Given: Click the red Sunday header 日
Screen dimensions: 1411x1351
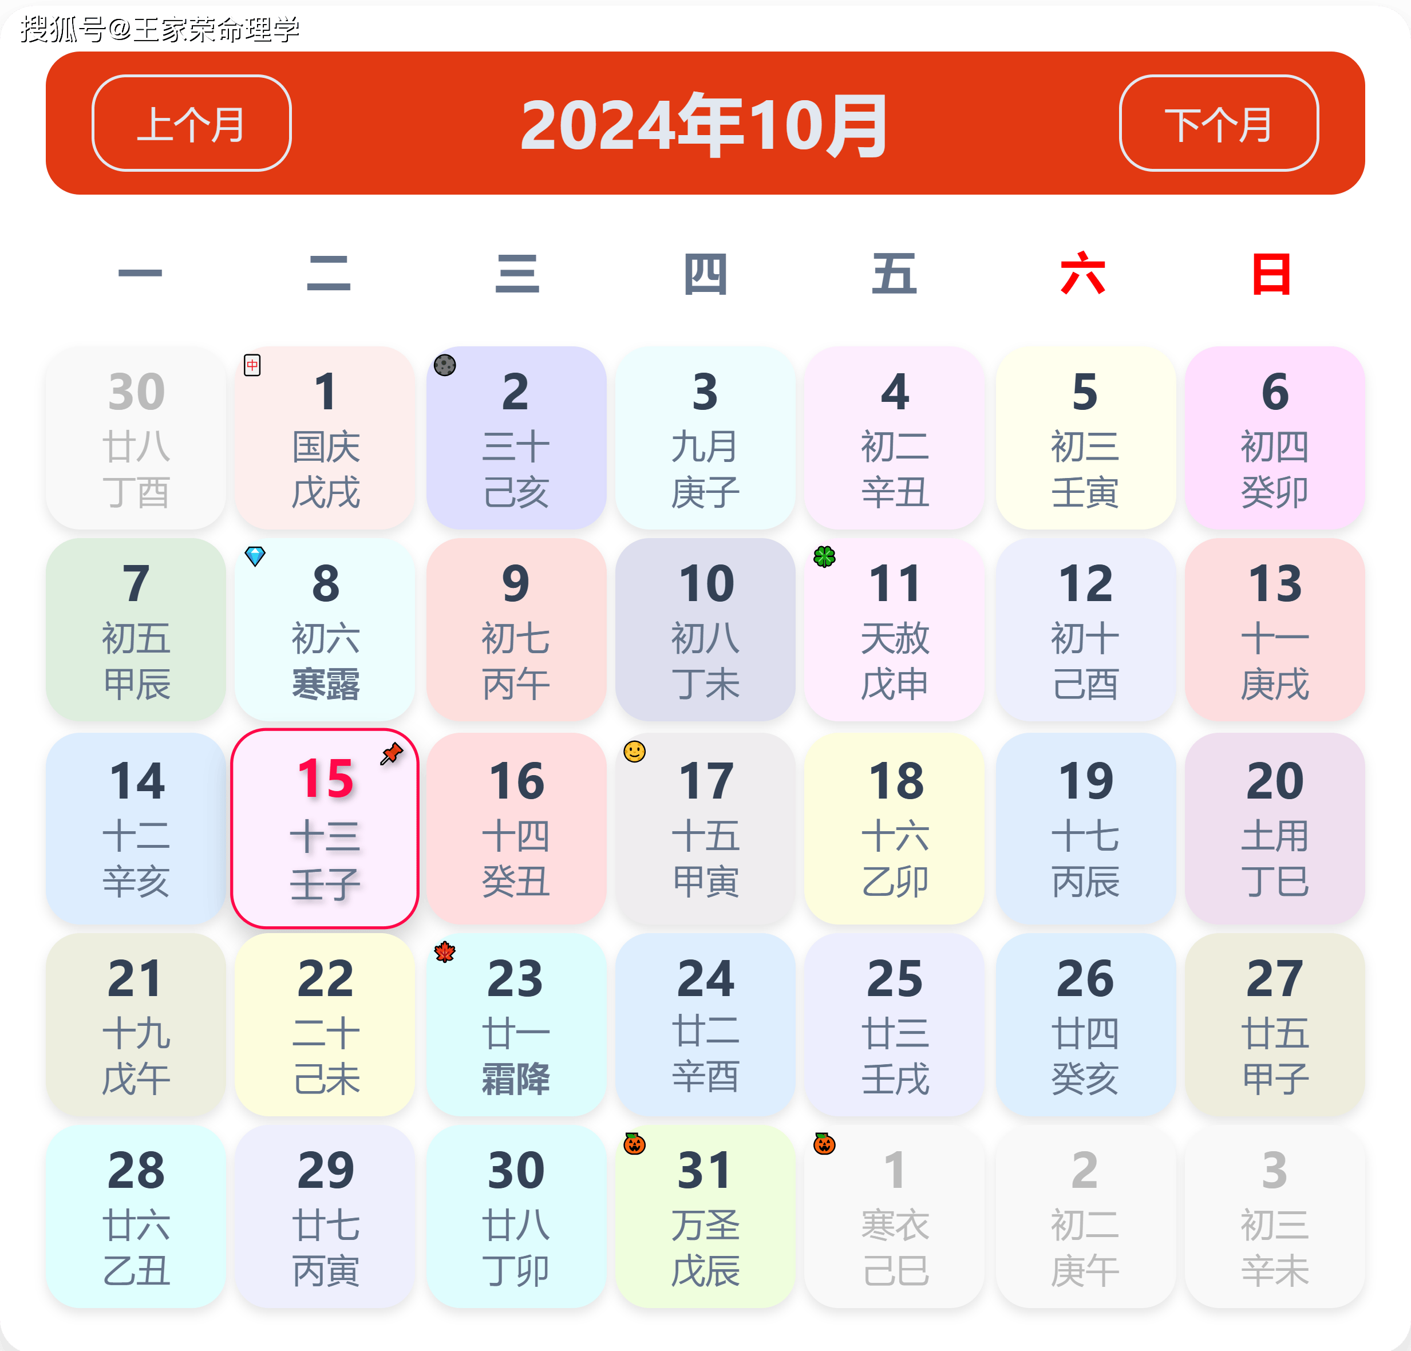Looking at the screenshot, I should click(x=1271, y=274).
